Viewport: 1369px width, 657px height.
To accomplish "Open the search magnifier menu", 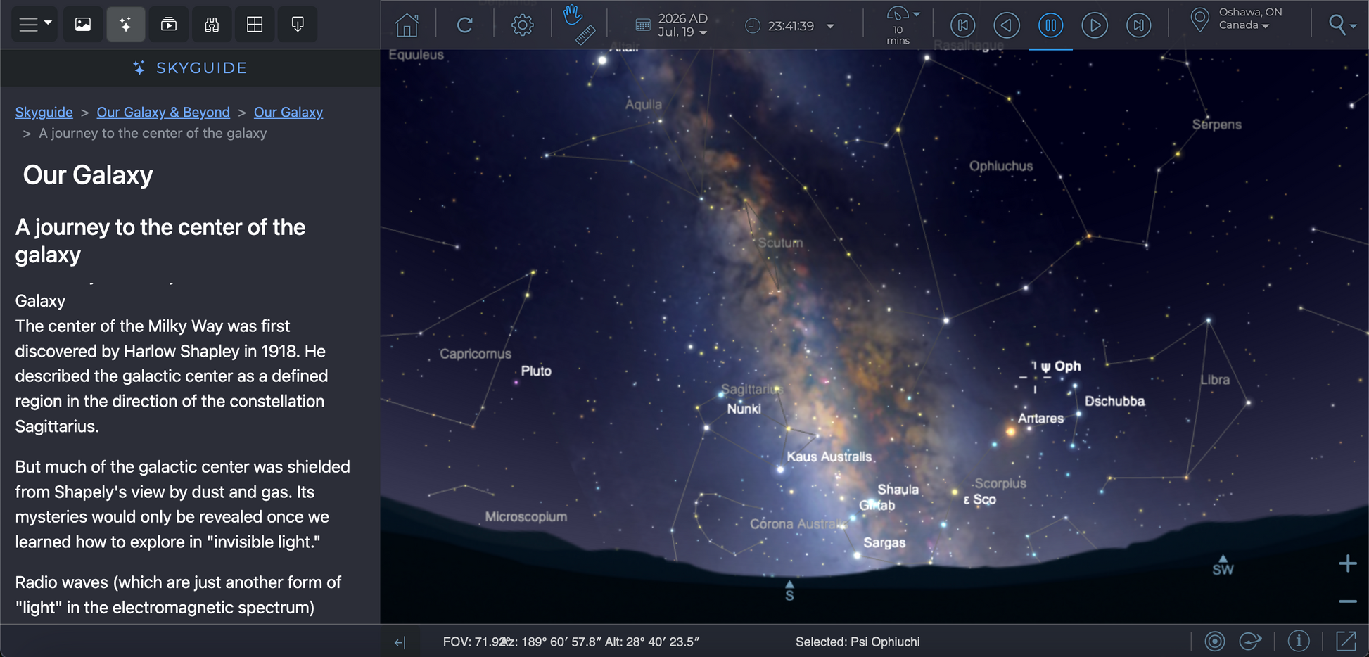I will (x=1342, y=25).
